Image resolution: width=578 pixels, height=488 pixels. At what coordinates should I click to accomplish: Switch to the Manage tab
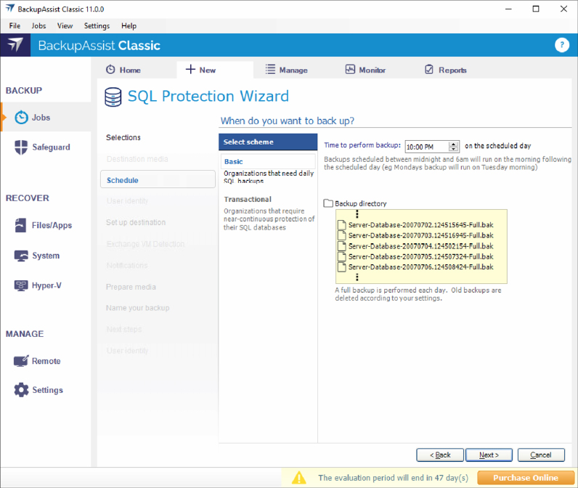pyautogui.click(x=286, y=70)
